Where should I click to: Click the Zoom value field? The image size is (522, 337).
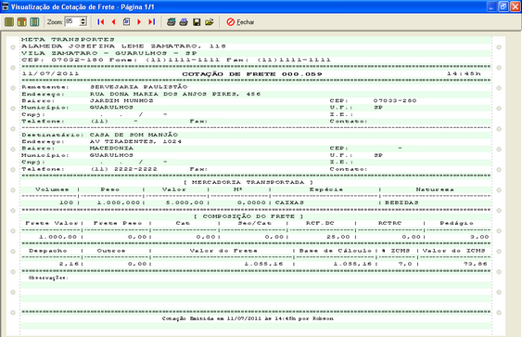[x=72, y=22]
